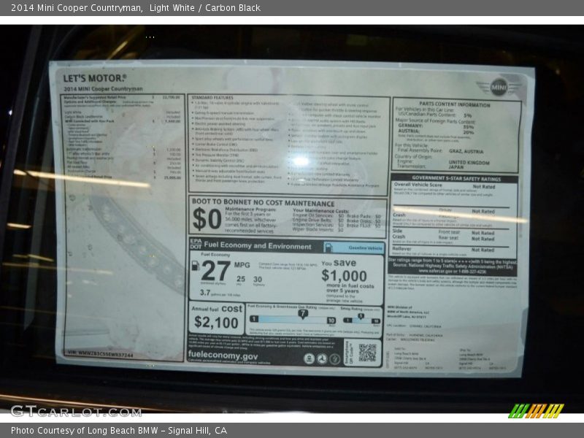Click the fuel economy rating marker showing 7
Screen dimensions: 584x438
pyautogui.click(x=303, y=314)
